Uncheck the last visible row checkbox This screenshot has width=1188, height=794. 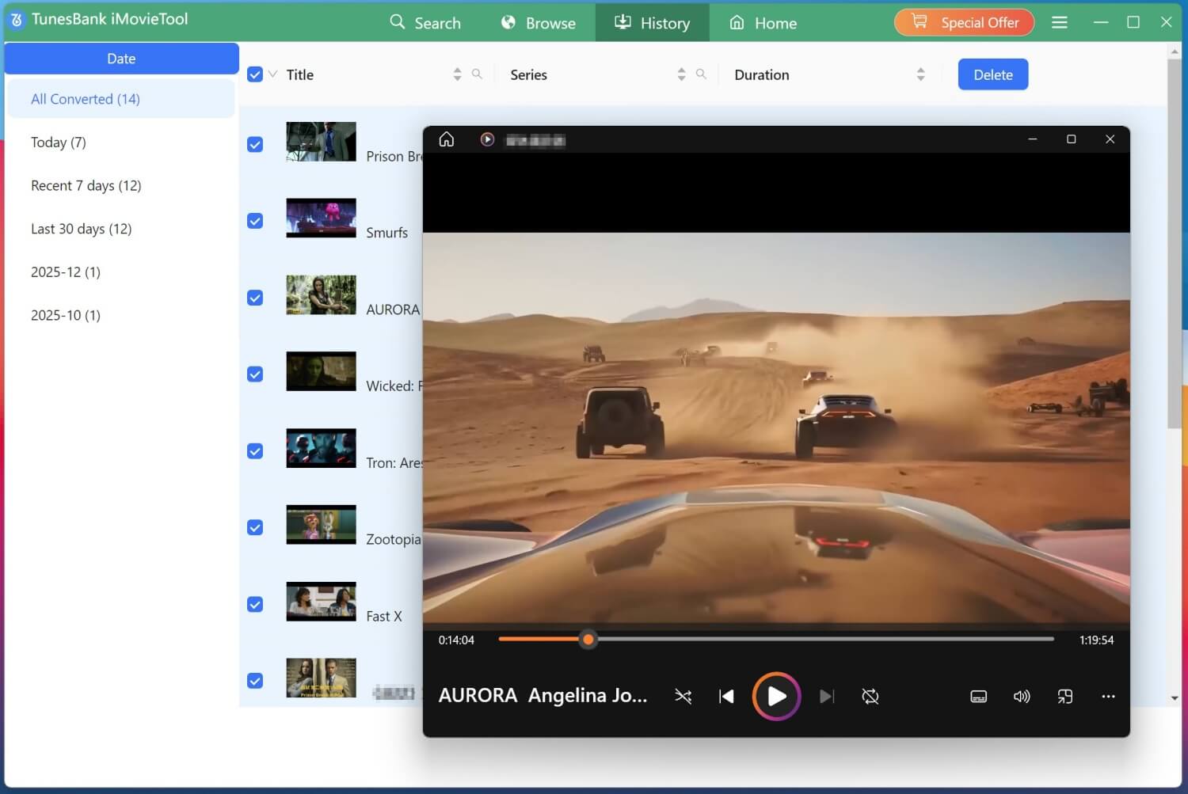pyautogui.click(x=255, y=681)
